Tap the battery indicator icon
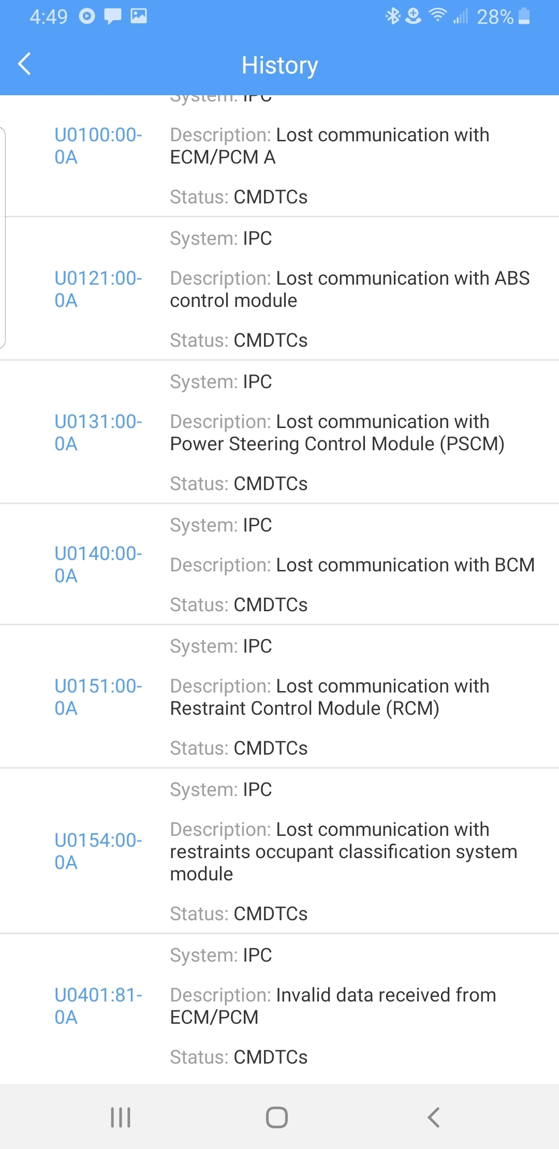The width and height of the screenshot is (559, 1149). [524, 17]
